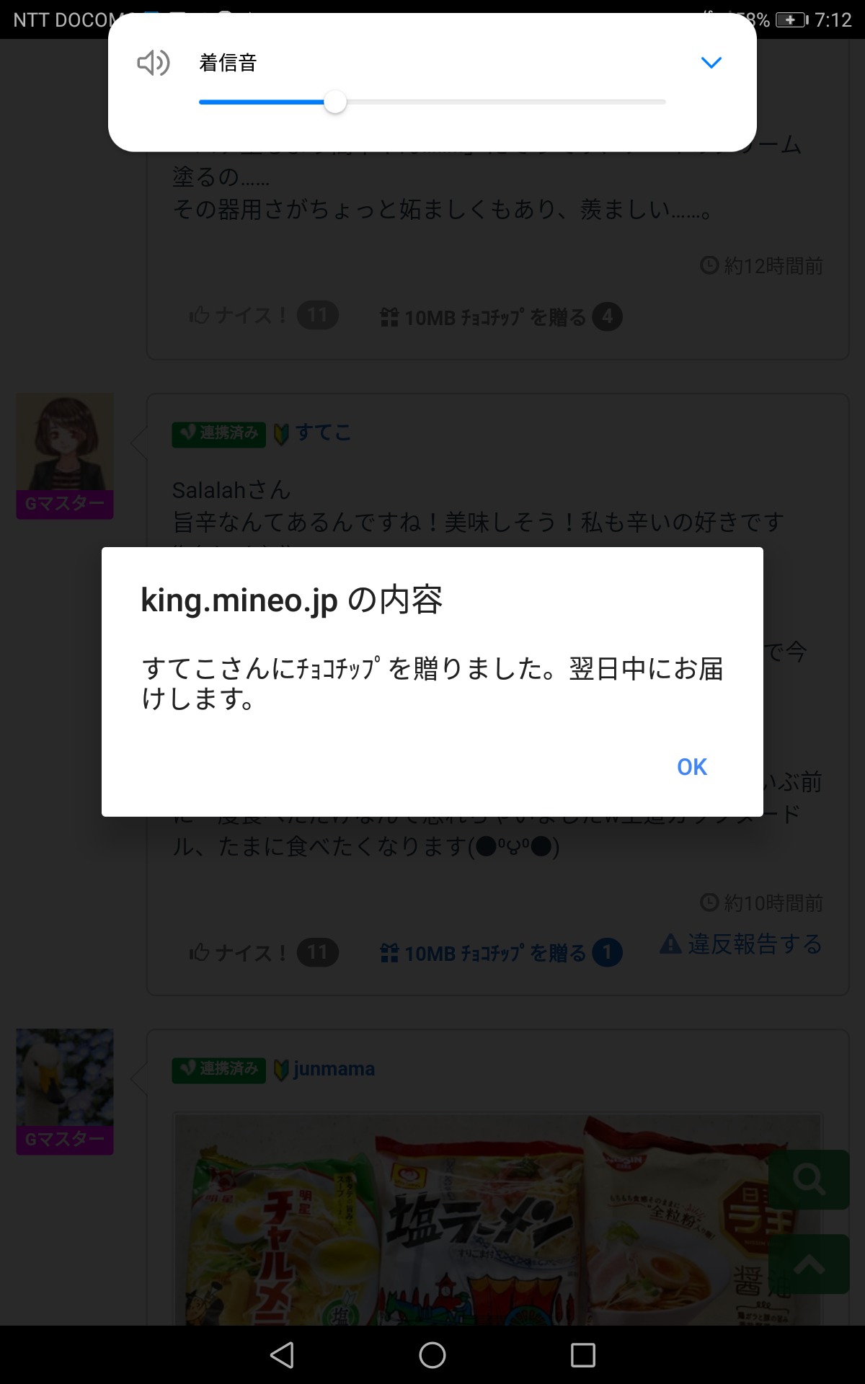
Task: Jump to page top with green arrow
Action: pyautogui.click(x=809, y=1264)
